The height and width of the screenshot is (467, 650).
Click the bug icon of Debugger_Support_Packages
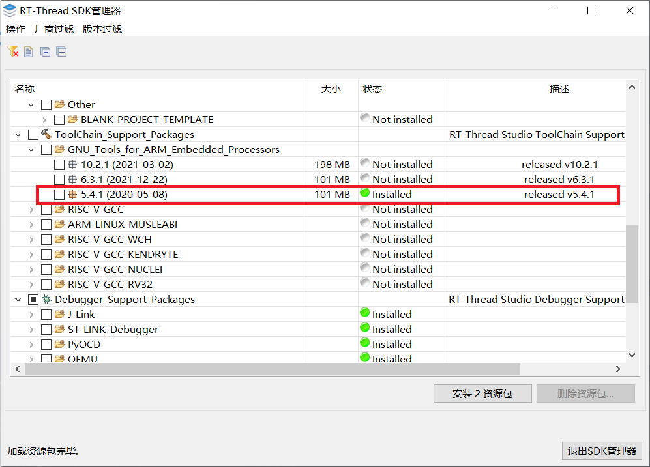[46, 299]
